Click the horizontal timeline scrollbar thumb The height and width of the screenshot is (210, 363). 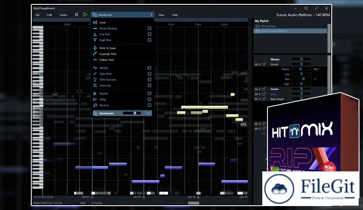[194, 203]
